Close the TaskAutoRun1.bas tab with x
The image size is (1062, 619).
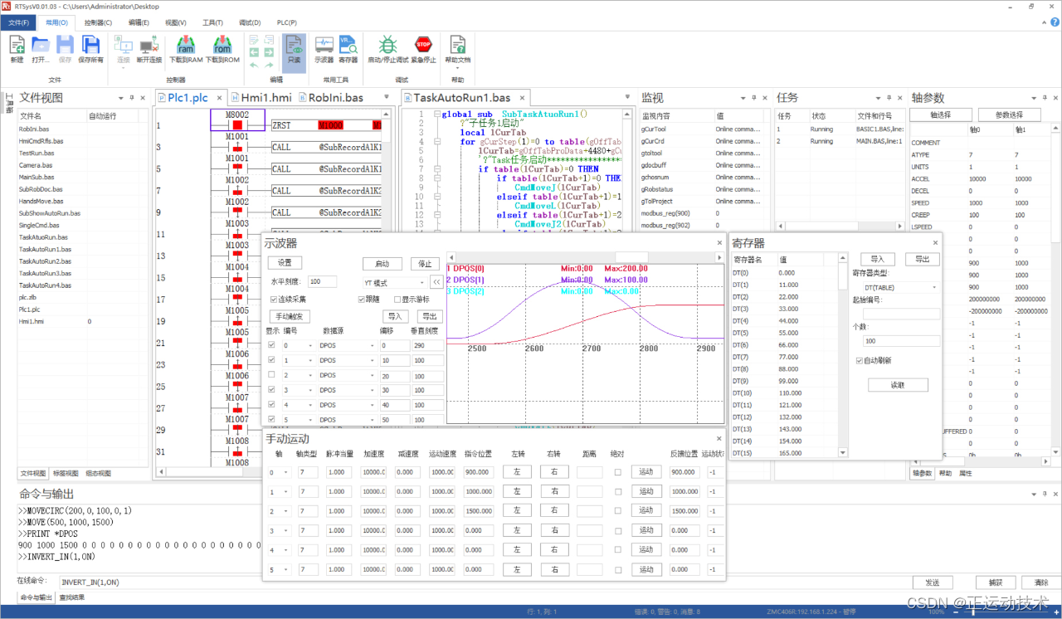[x=521, y=98]
